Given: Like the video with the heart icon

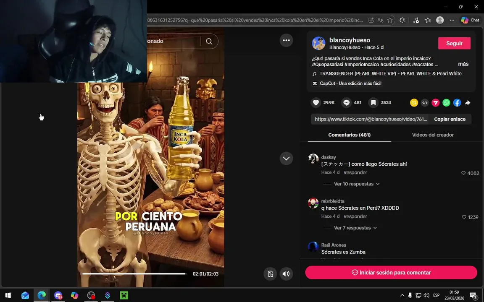Looking at the screenshot, I should (316, 103).
